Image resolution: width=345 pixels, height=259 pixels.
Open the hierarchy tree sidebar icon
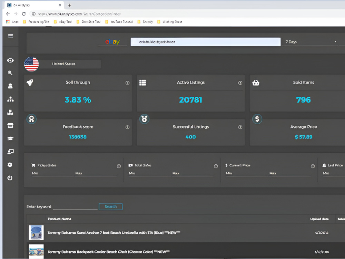pos(10,99)
